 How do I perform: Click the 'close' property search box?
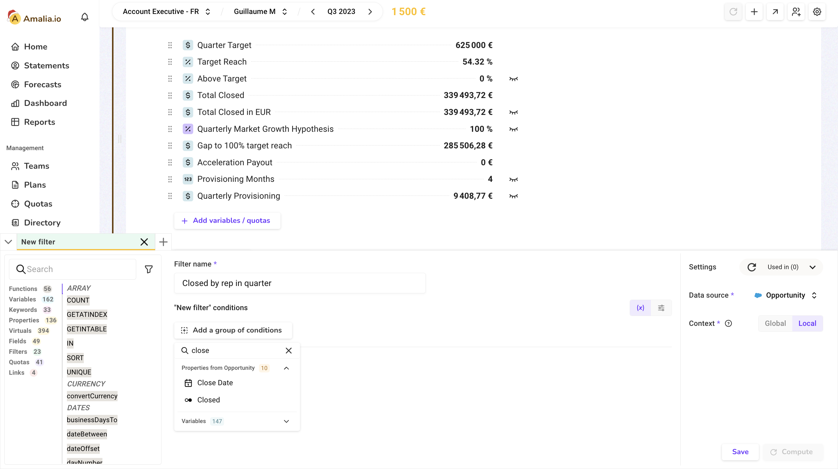click(x=237, y=350)
